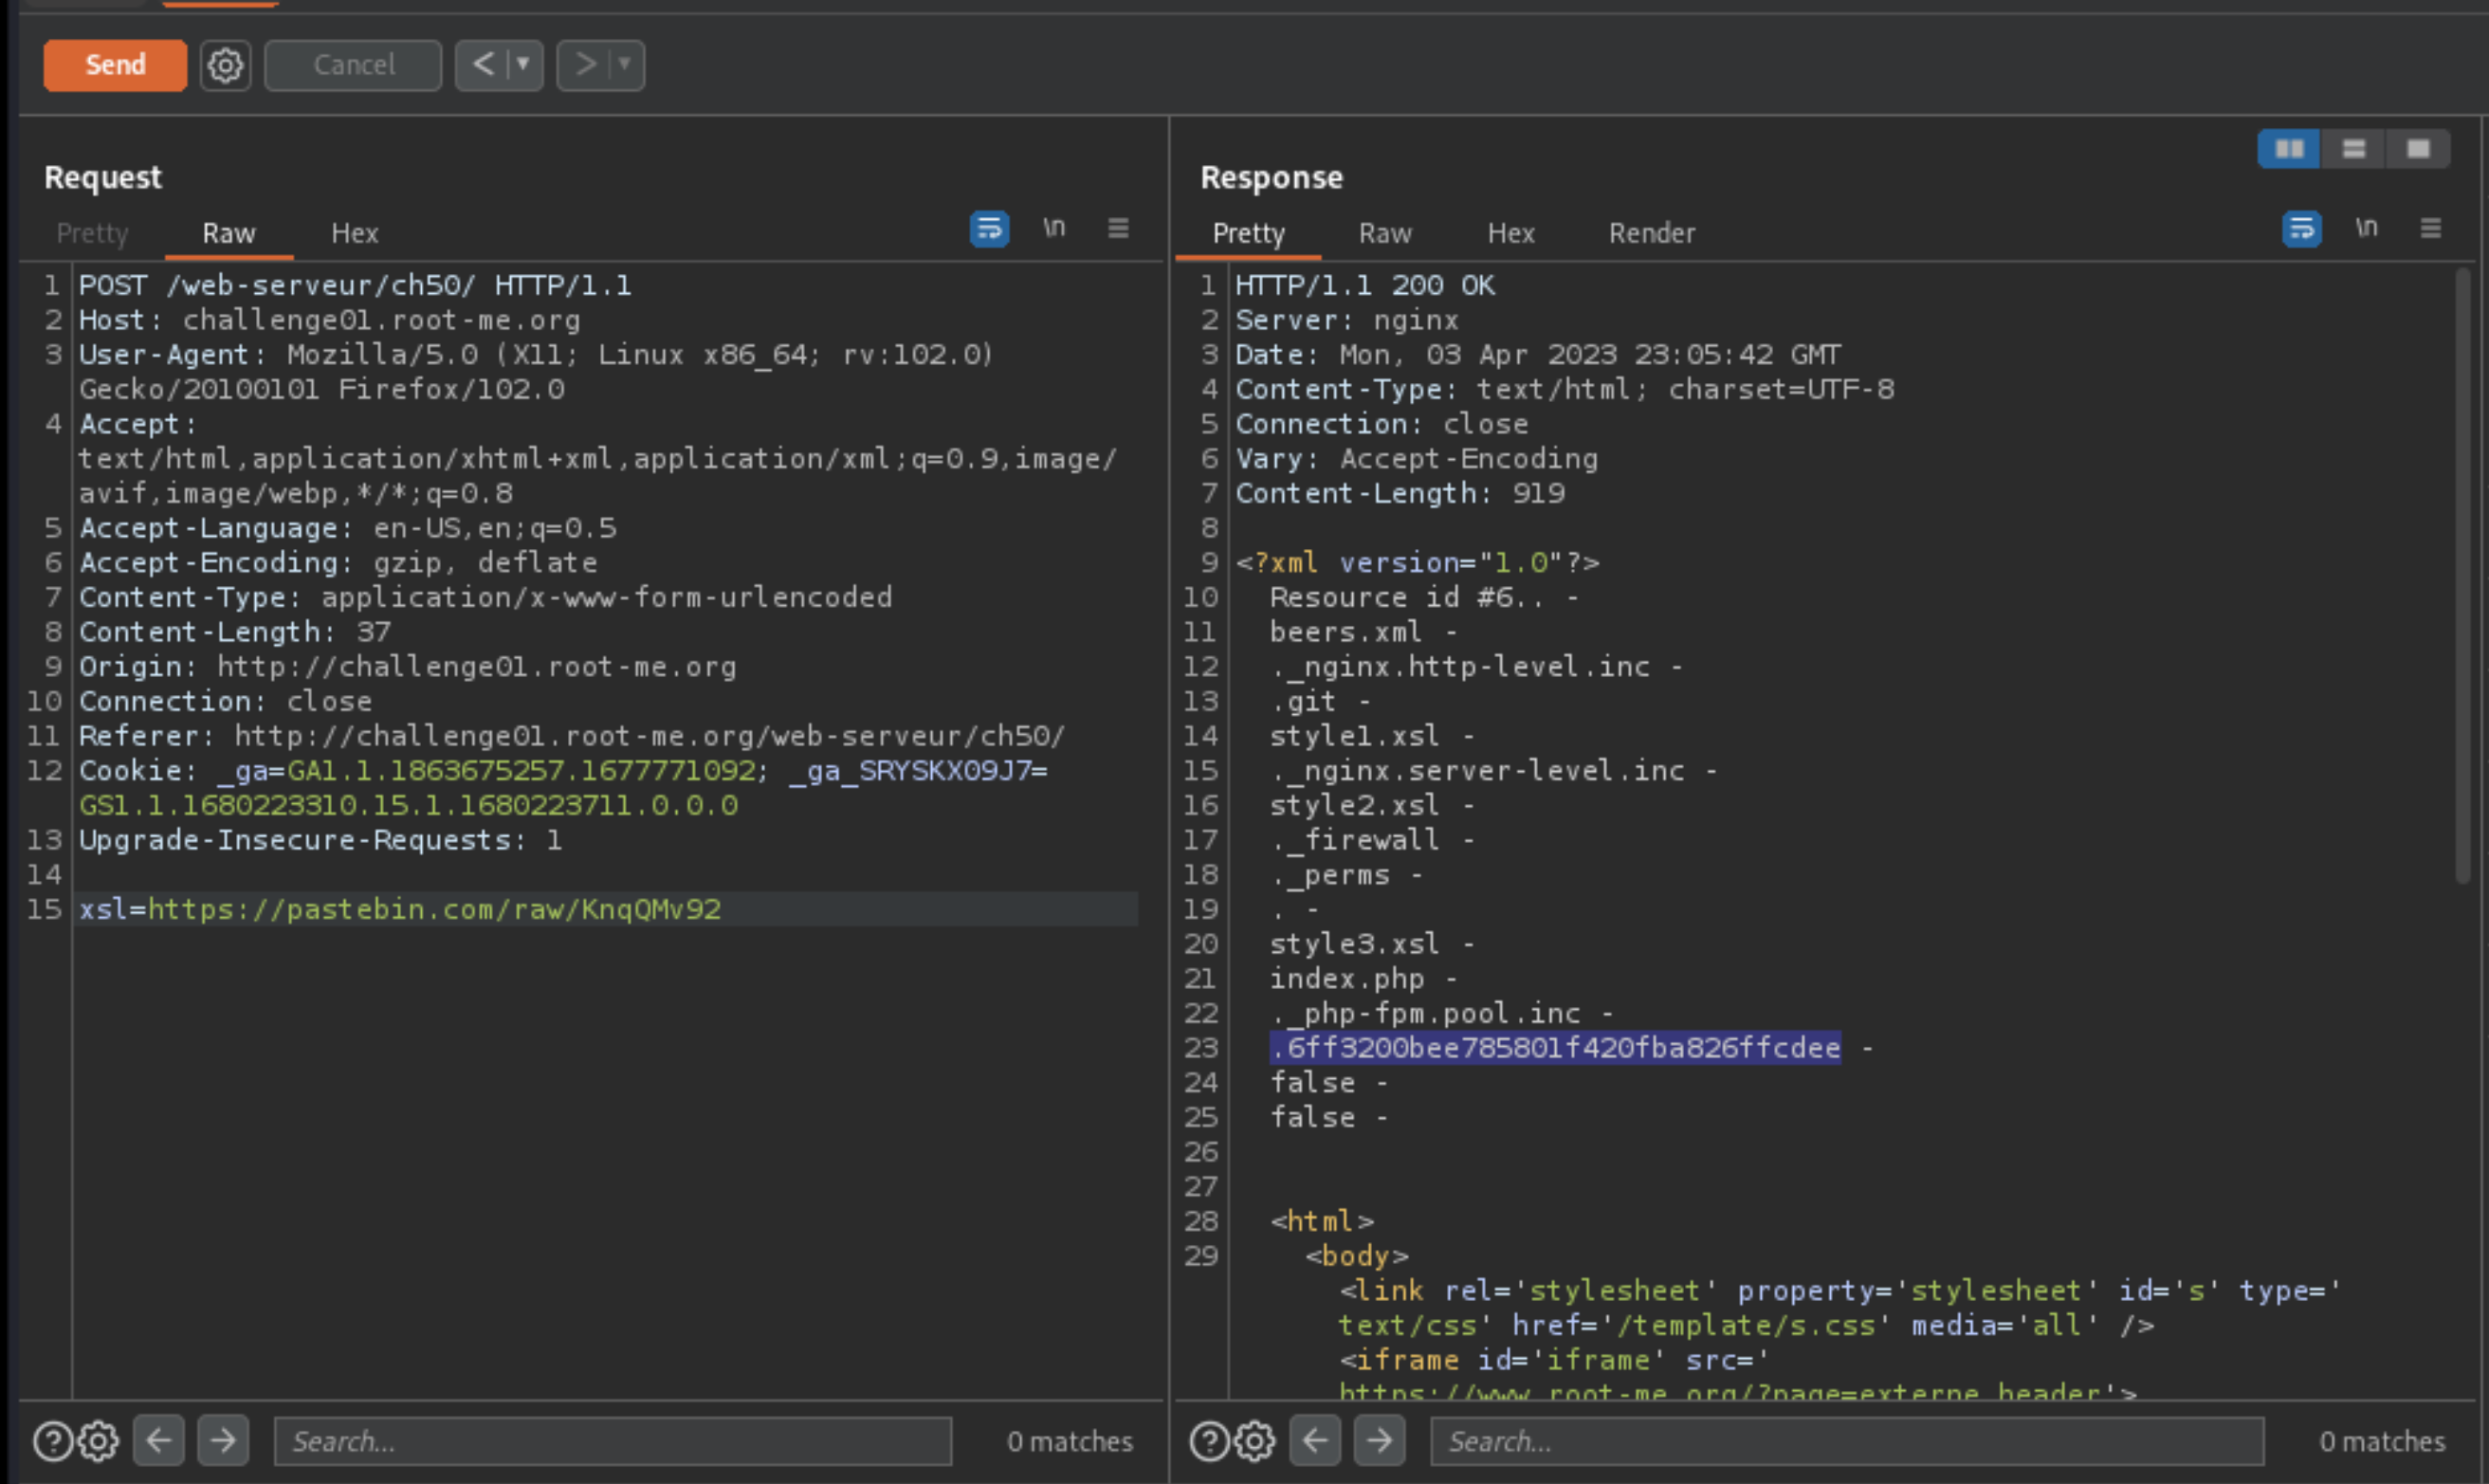2489x1484 pixels.
Task: Toggle non-printable characters in Response panel
Action: pyautogui.click(x=2366, y=229)
